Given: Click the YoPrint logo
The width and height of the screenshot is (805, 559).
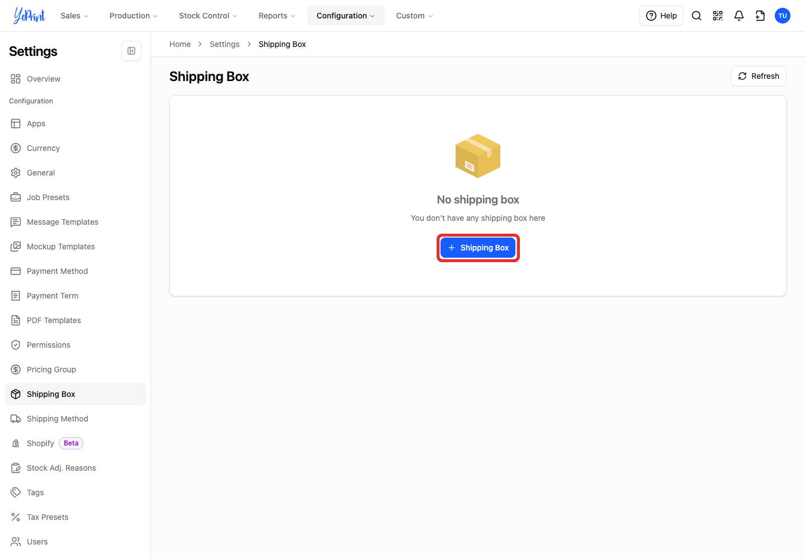Looking at the screenshot, I should (x=30, y=16).
